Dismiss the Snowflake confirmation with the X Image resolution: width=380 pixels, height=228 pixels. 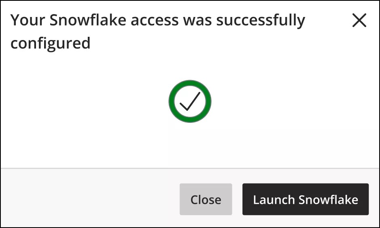pos(359,20)
